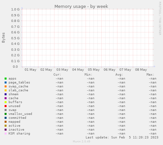This screenshot has width=163, height=145.
Task: Click the '1.0 G' y-axis value
Action: click(x=15, y=9)
